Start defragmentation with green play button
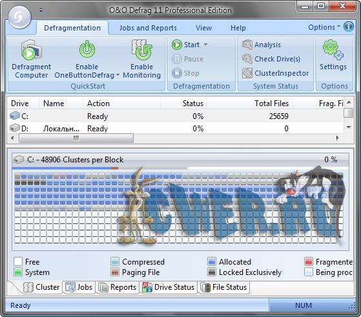 (177, 45)
